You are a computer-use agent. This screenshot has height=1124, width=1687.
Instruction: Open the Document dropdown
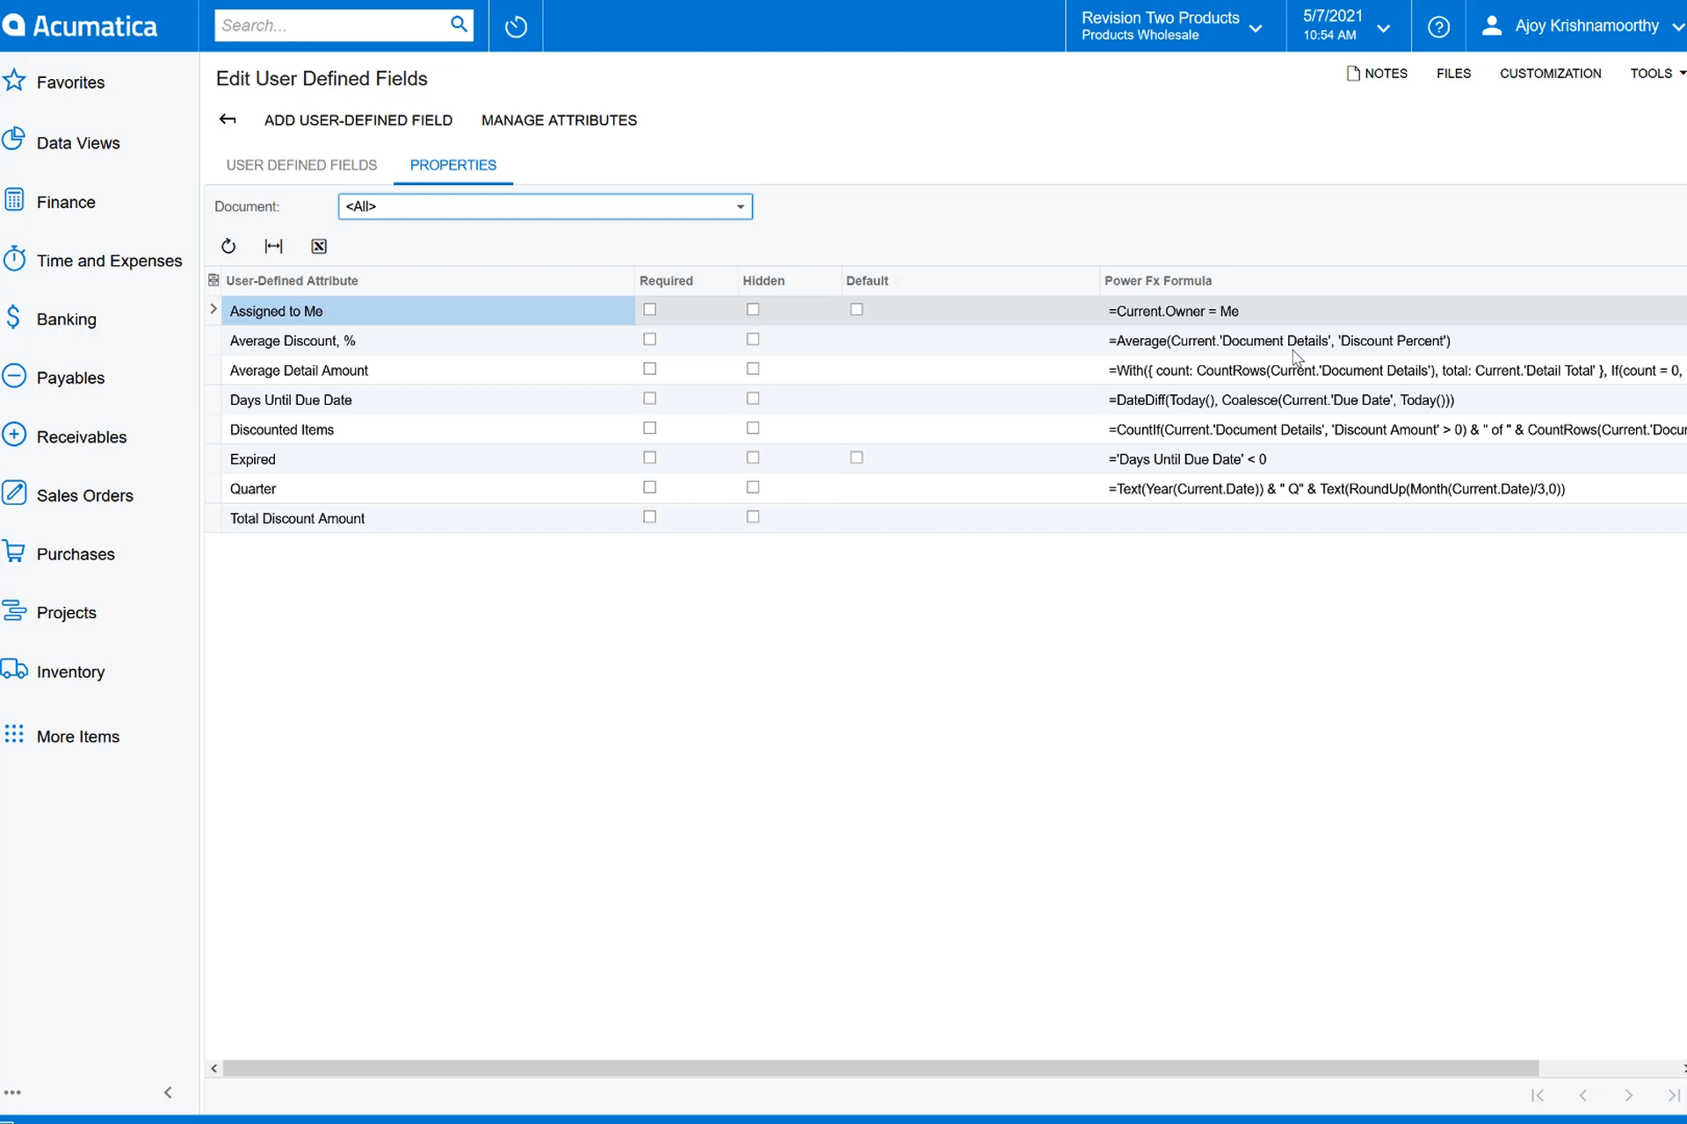(x=740, y=206)
